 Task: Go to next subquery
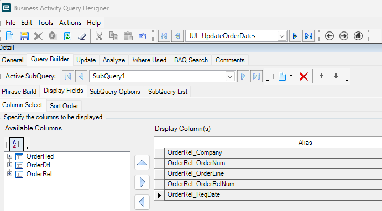(243, 76)
